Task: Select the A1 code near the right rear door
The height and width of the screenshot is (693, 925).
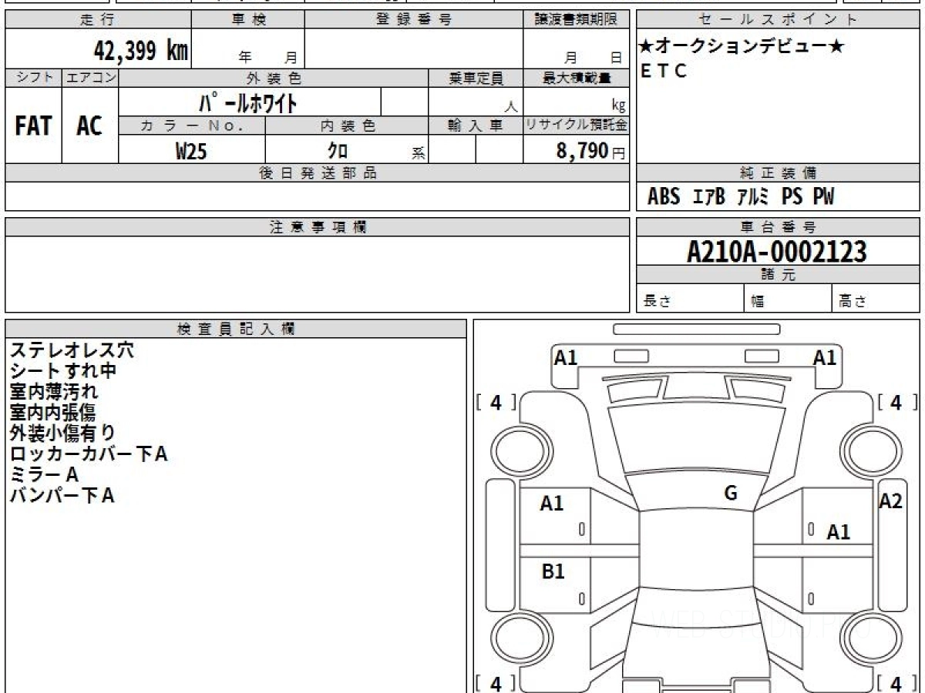Action: click(x=839, y=531)
